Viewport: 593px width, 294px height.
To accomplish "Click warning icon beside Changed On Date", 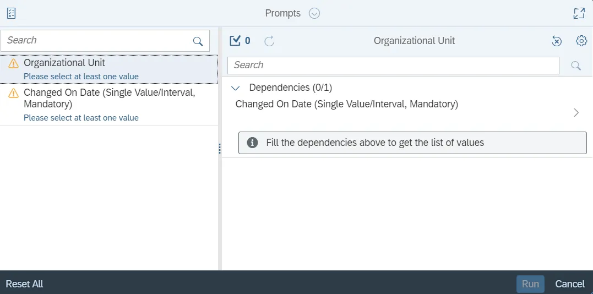I will click(13, 94).
